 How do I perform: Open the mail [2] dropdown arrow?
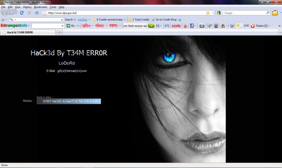(x=161, y=26)
